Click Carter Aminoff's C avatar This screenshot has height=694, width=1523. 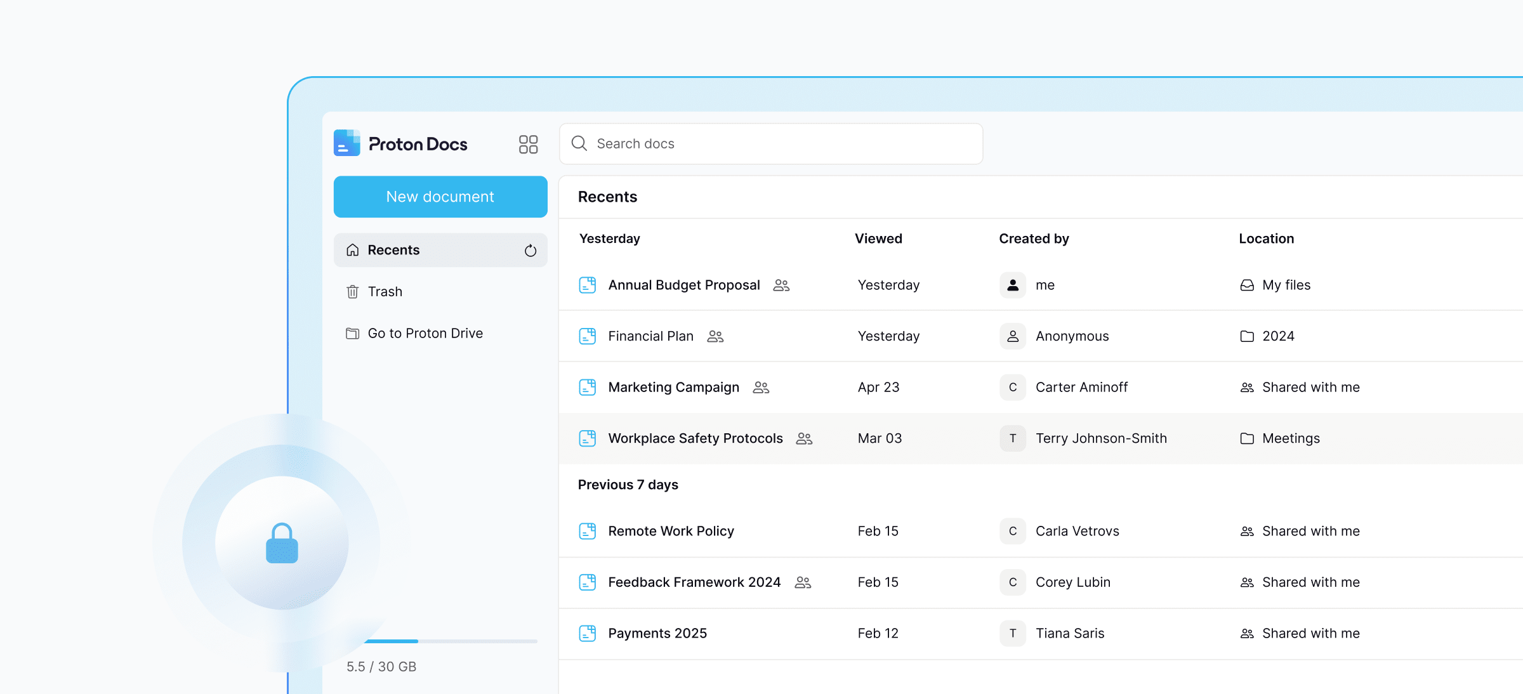point(1013,388)
